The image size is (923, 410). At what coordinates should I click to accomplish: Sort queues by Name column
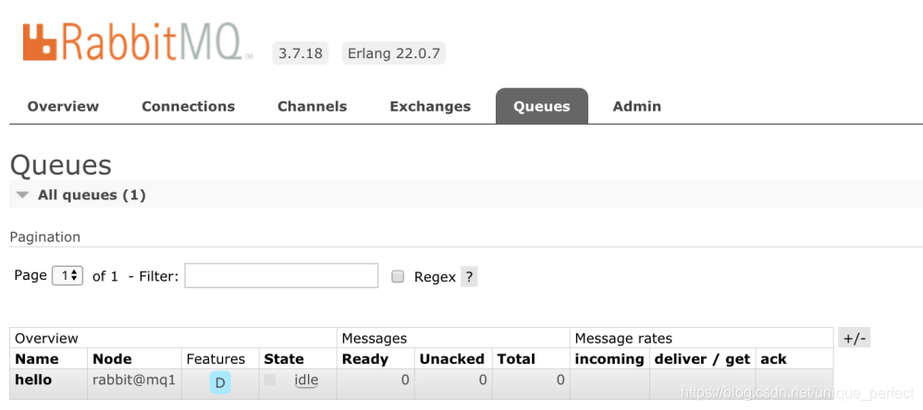pyautogui.click(x=37, y=359)
